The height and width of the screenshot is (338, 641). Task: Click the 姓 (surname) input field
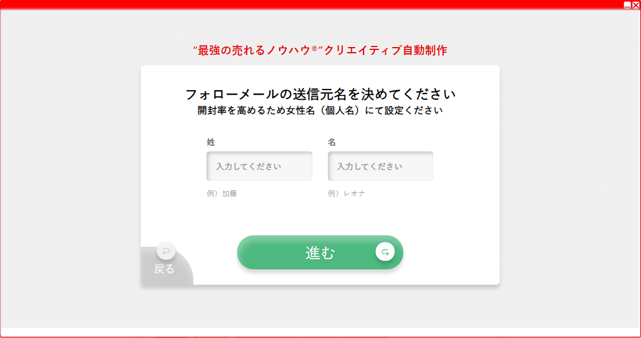tap(259, 166)
